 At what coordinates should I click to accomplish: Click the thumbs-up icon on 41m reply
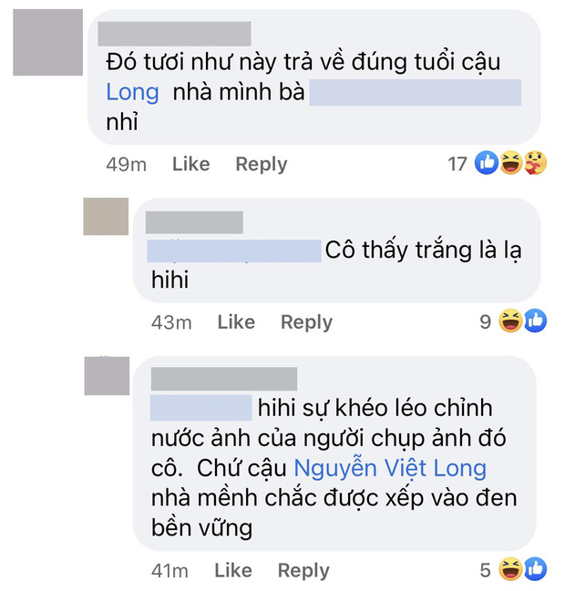[535, 569]
